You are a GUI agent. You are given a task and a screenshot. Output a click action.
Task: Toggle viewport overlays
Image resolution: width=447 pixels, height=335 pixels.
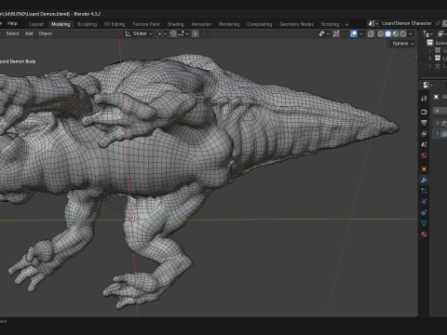click(x=354, y=33)
